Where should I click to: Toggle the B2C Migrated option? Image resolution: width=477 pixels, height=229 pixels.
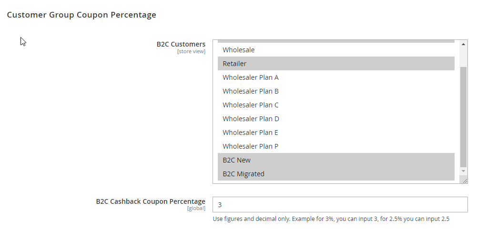point(244,174)
